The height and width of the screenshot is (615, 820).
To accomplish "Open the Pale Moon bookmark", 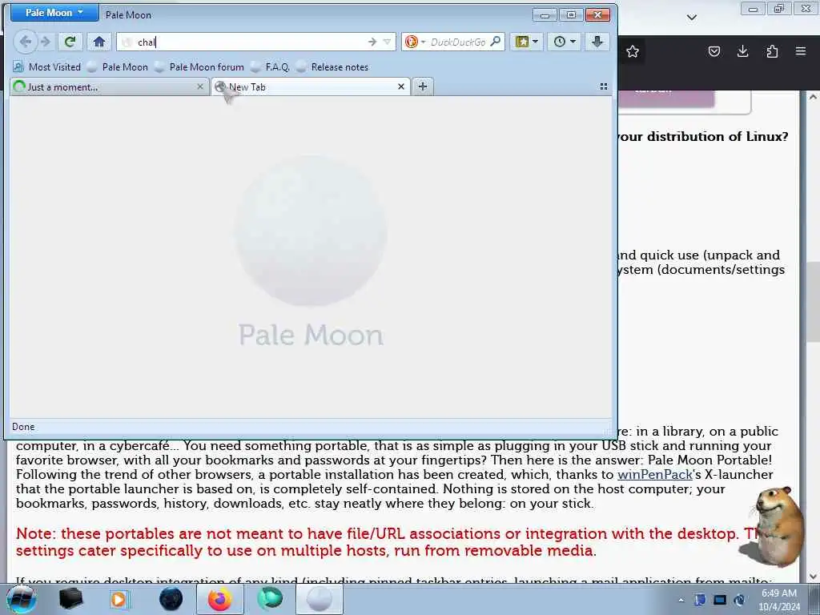I will click(x=118, y=67).
